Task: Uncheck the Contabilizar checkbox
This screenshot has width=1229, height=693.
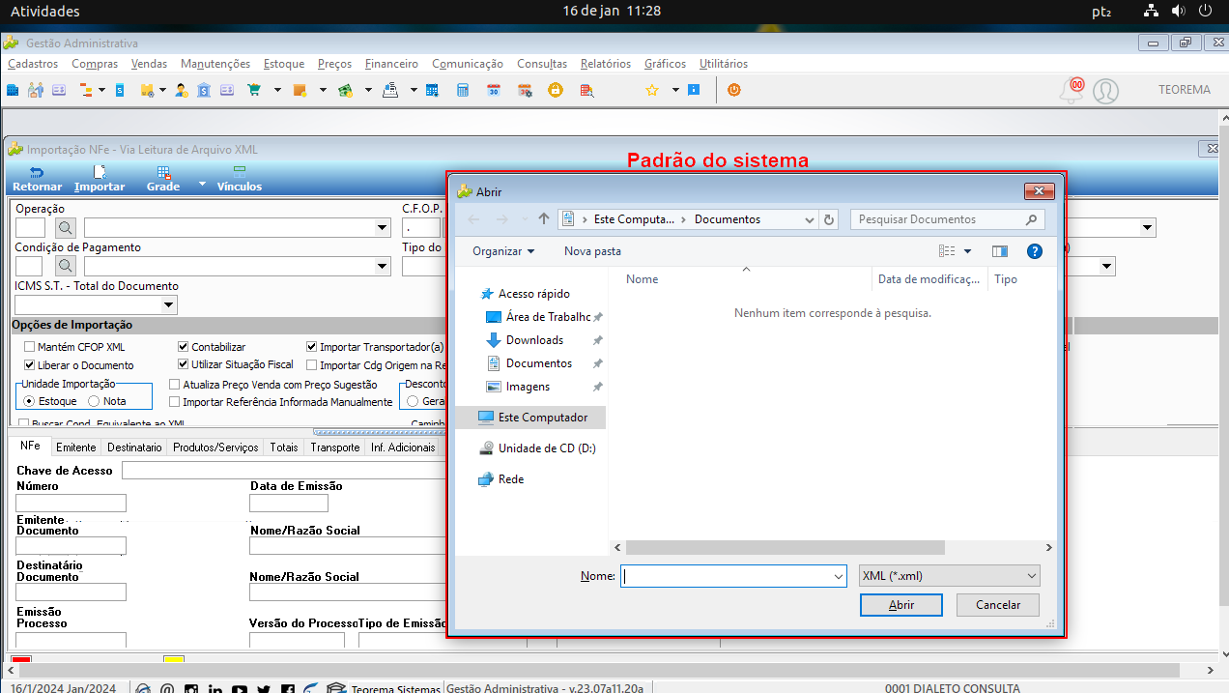Action: pyautogui.click(x=184, y=347)
